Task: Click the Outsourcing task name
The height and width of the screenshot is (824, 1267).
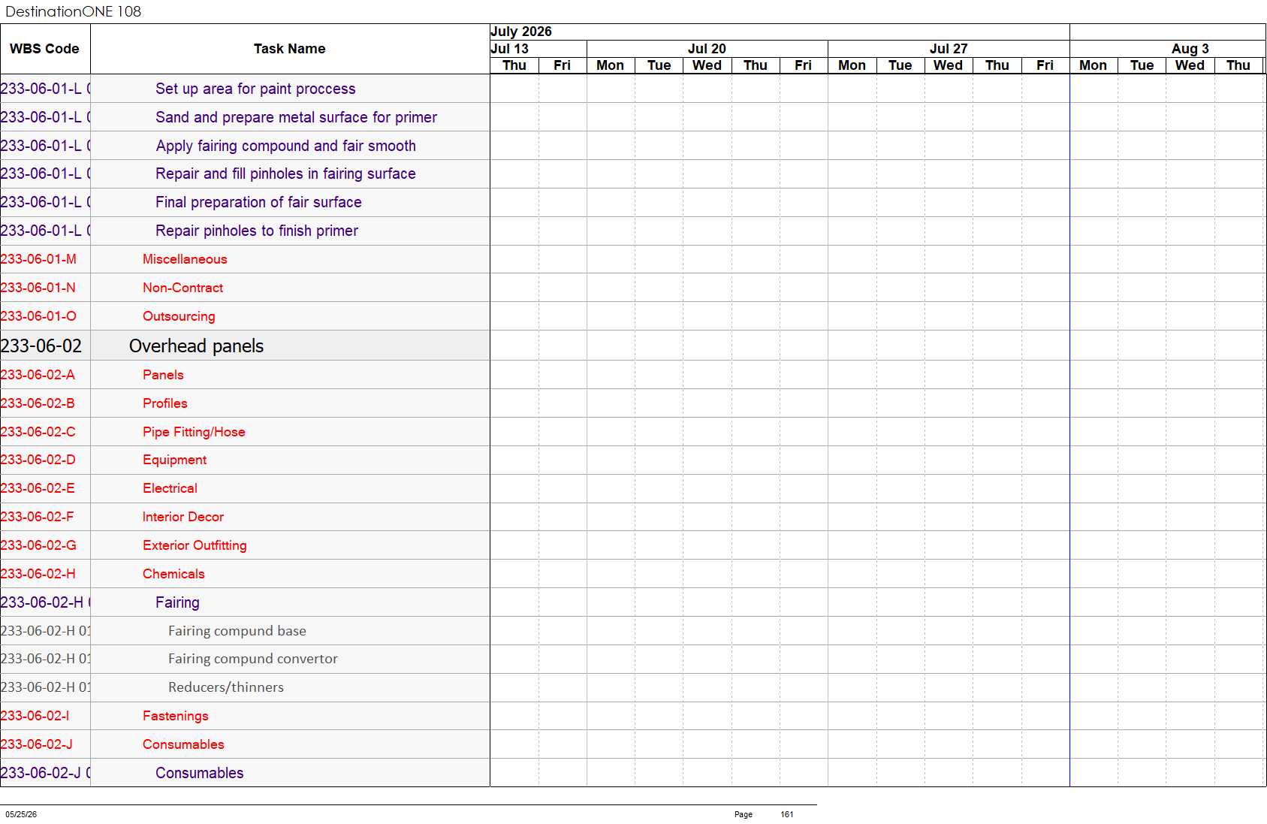Action: click(179, 316)
